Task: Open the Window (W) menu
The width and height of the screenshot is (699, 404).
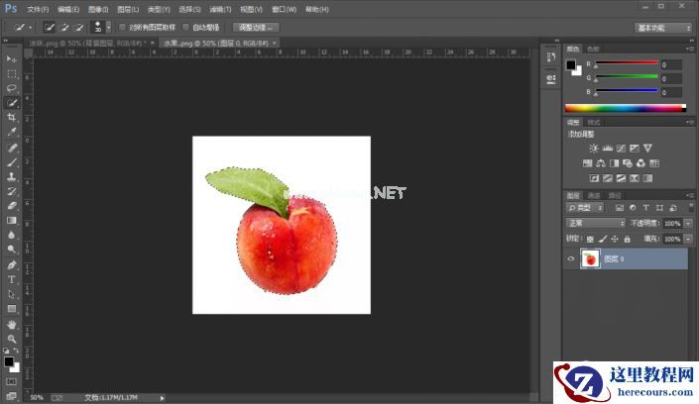Action: (284, 9)
